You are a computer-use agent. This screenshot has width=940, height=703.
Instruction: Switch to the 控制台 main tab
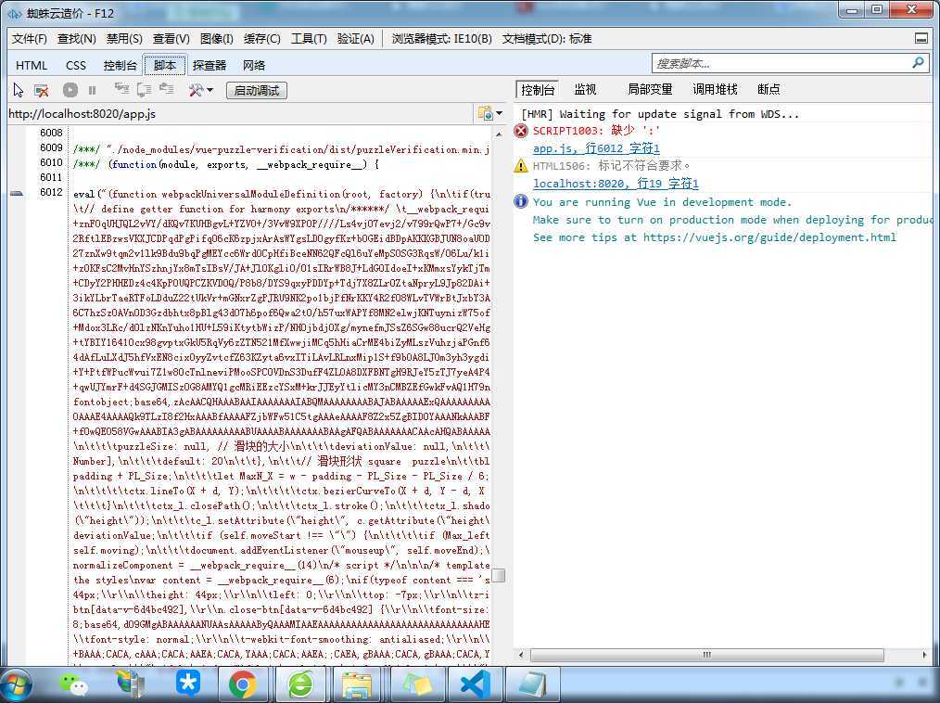tap(120, 65)
